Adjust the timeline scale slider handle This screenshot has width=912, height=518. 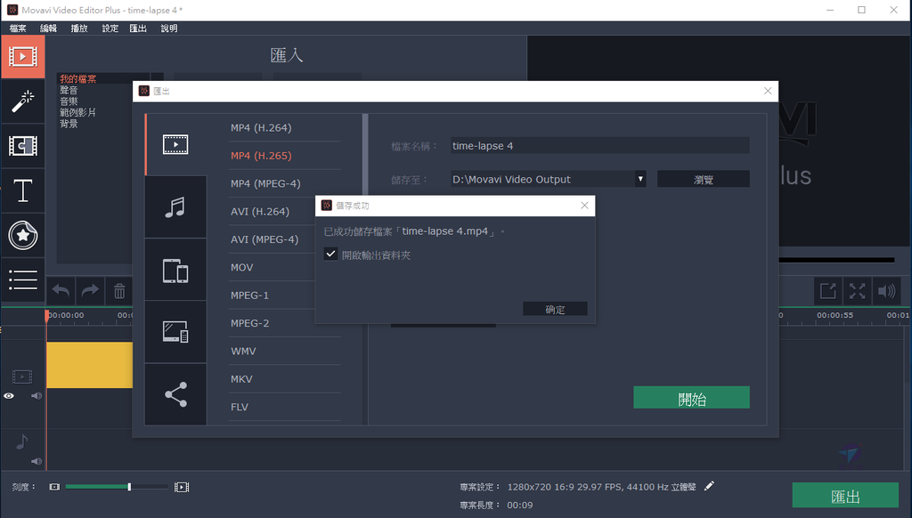tap(129, 487)
